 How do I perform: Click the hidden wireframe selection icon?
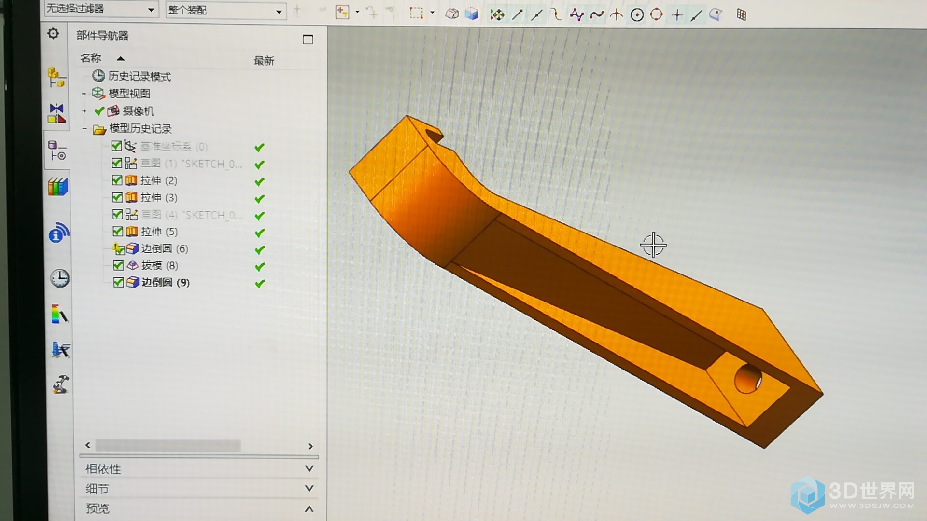click(452, 14)
